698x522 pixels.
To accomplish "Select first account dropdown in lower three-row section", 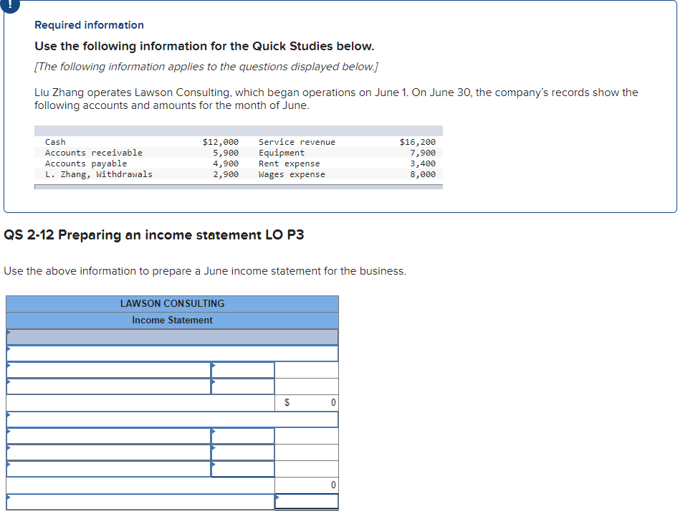I will coord(109,436).
